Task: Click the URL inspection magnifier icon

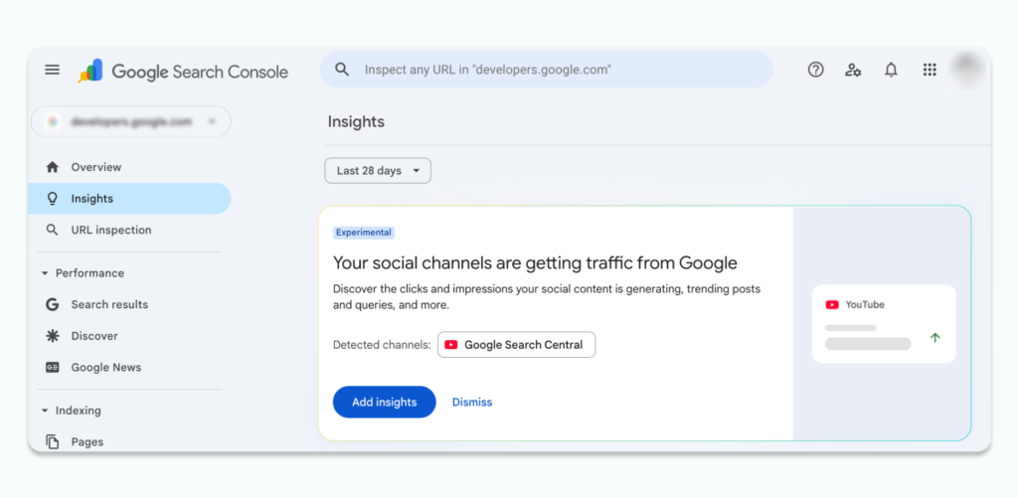Action: click(x=53, y=230)
